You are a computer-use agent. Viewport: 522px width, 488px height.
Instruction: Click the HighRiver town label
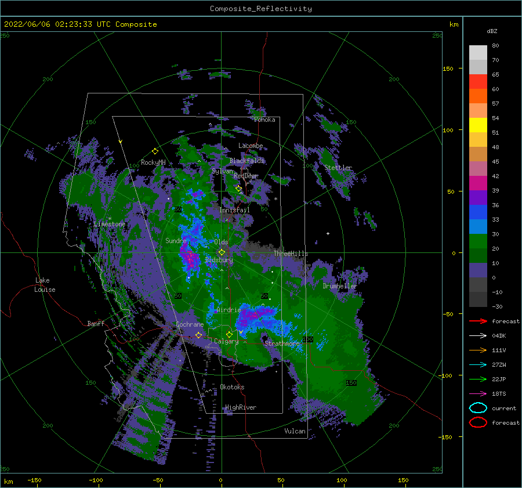(x=241, y=407)
